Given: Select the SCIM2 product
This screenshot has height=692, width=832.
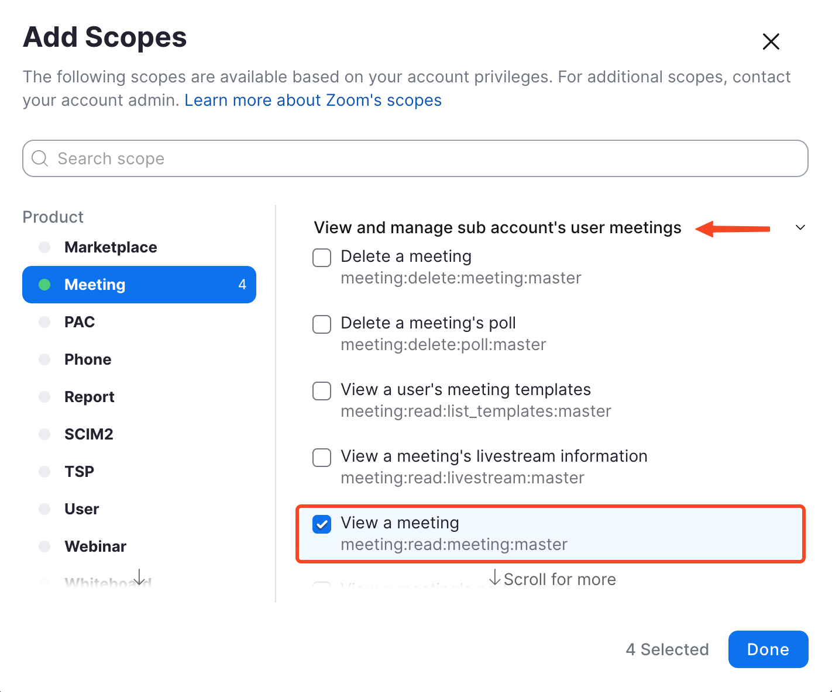Looking at the screenshot, I should (139, 434).
